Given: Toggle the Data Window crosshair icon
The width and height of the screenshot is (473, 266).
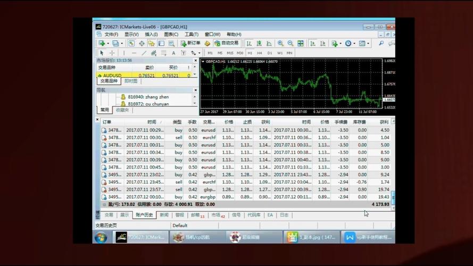Looking at the screenshot, I should pyautogui.click(x=142, y=44).
